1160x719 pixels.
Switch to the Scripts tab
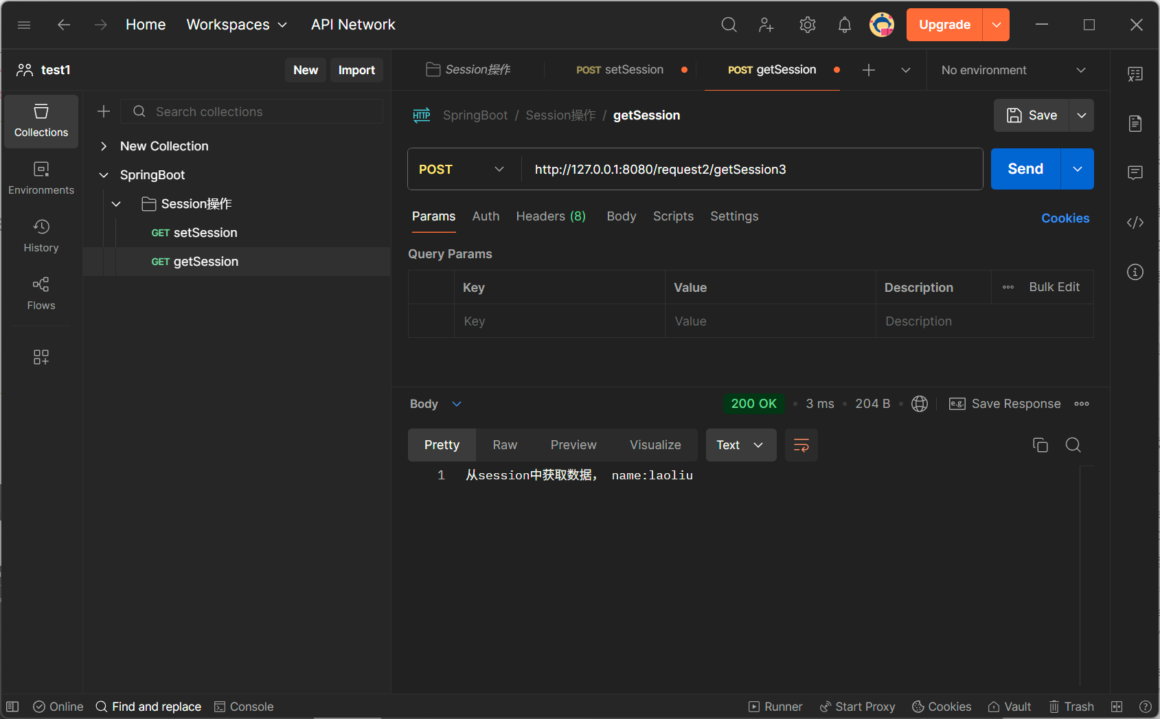tap(673, 216)
